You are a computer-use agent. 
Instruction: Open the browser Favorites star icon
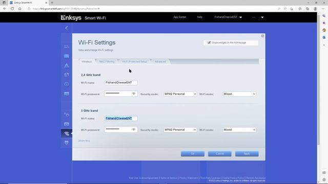point(300,9)
